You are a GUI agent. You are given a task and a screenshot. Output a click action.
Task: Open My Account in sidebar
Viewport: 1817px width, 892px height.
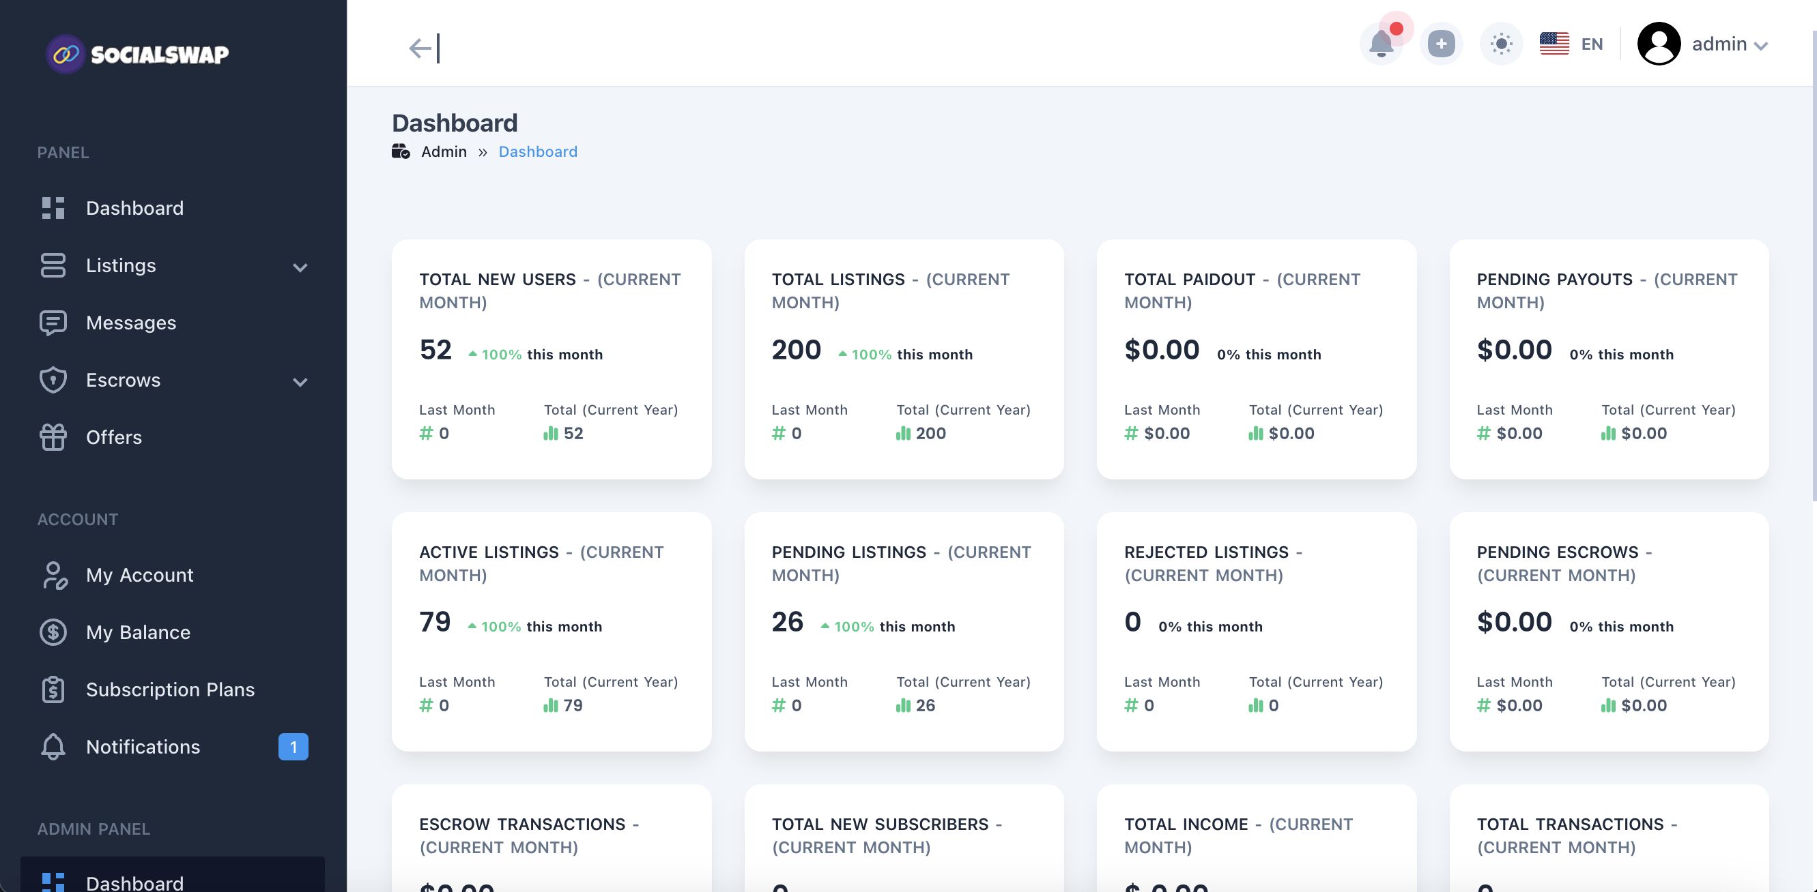pyautogui.click(x=139, y=575)
